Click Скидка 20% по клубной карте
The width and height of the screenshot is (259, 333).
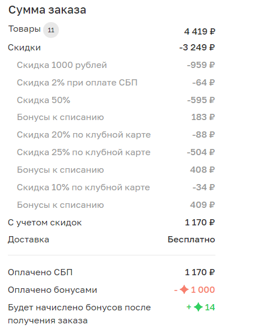(84, 135)
